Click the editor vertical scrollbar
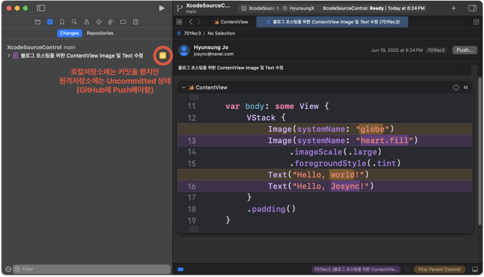 pyautogui.click(x=480, y=151)
